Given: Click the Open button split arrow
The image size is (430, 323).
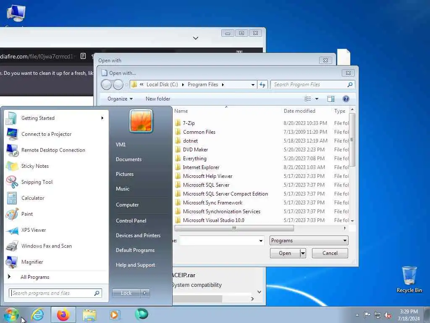Looking at the screenshot, I should point(303,253).
